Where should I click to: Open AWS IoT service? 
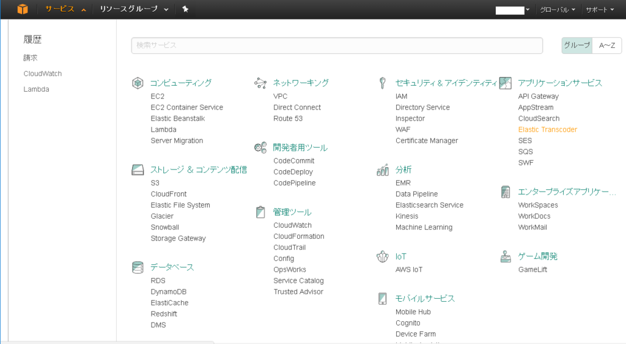(409, 270)
